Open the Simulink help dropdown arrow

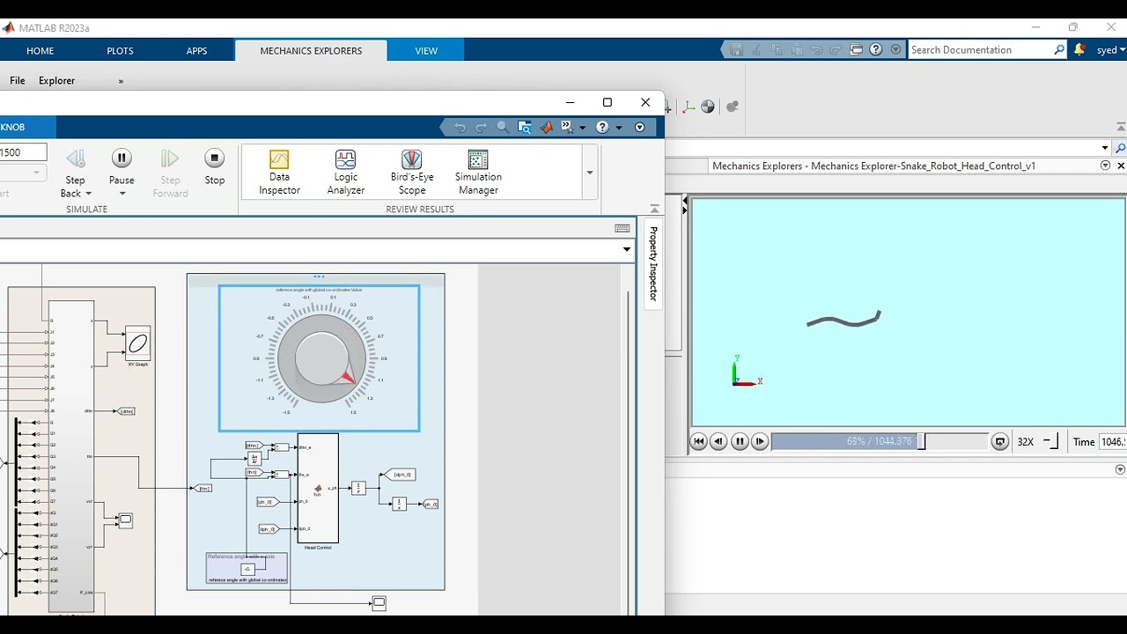point(618,128)
